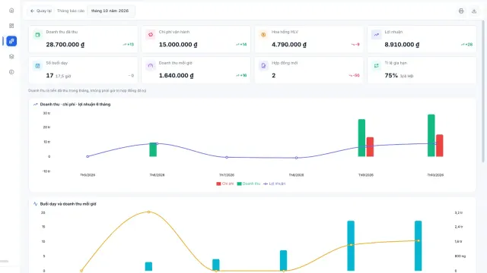
Task: Click the +28 trend badge on Lợi nhuận
Action: pos(466,45)
